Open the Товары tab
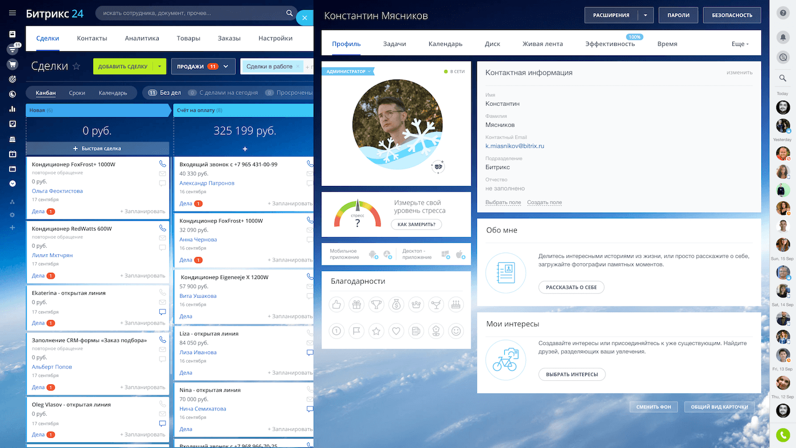This screenshot has width=796, height=448. point(188,38)
